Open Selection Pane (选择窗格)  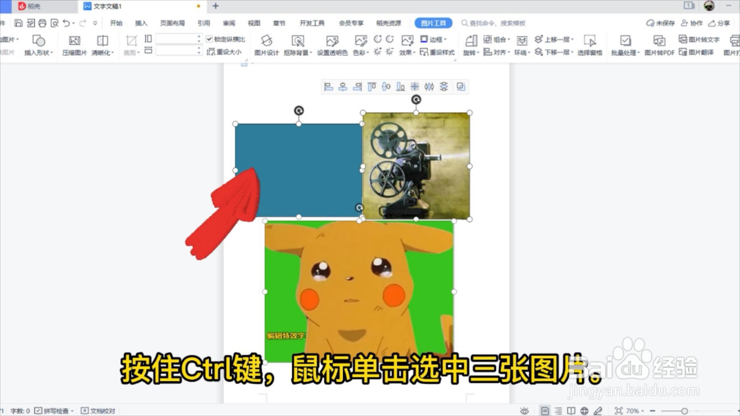(590, 45)
